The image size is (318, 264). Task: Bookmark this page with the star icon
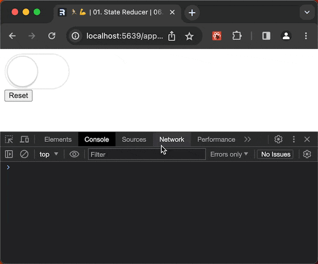click(x=189, y=36)
